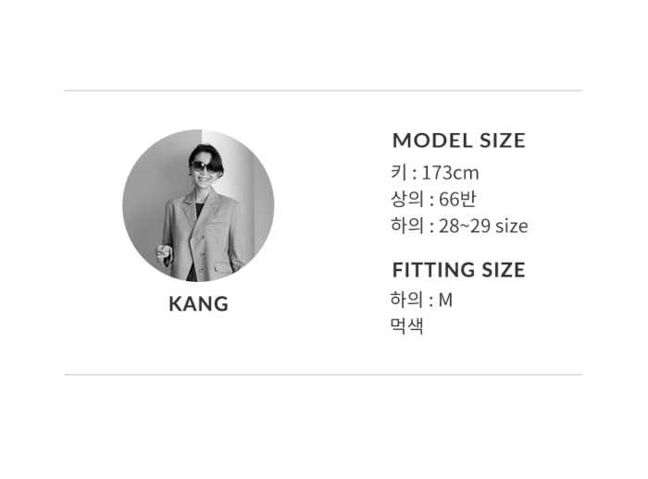
Task: Click the 먹색 color text
Action: [406, 326]
